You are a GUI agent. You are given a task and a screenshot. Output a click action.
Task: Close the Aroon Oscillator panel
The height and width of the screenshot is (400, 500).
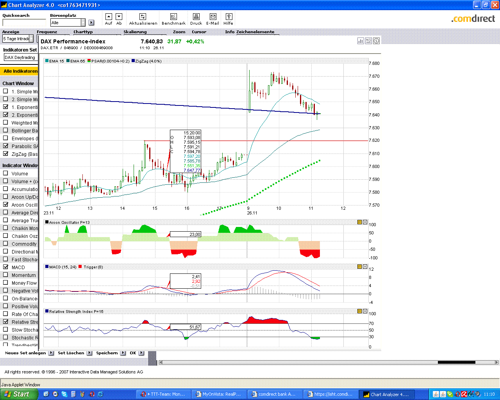[365, 222]
